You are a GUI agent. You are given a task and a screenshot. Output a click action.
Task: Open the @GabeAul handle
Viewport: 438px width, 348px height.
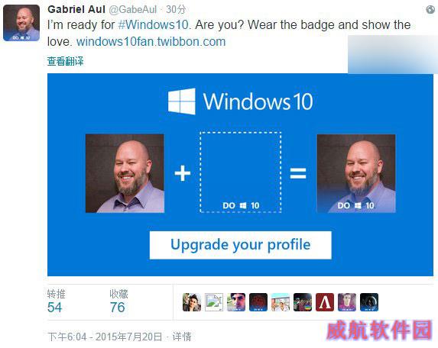pyautogui.click(x=133, y=9)
